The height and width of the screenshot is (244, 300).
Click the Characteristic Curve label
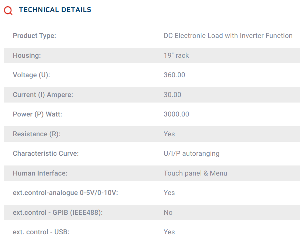pos(46,153)
